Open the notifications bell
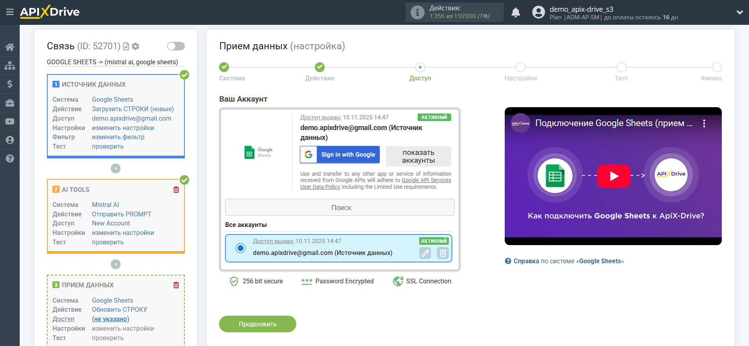749x346 pixels. (515, 13)
